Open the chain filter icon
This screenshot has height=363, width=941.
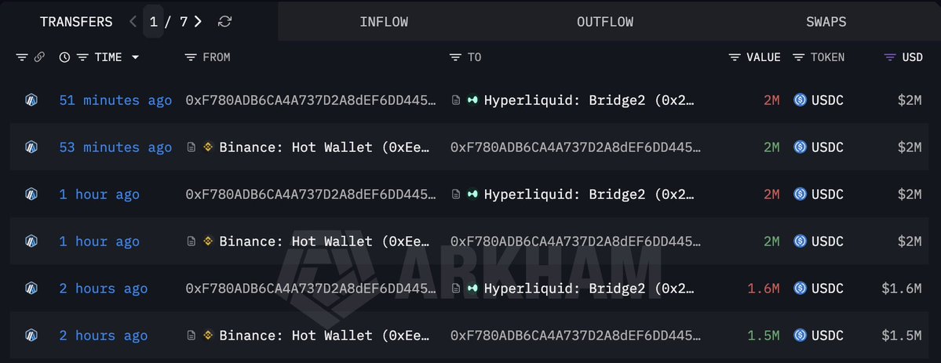point(21,57)
